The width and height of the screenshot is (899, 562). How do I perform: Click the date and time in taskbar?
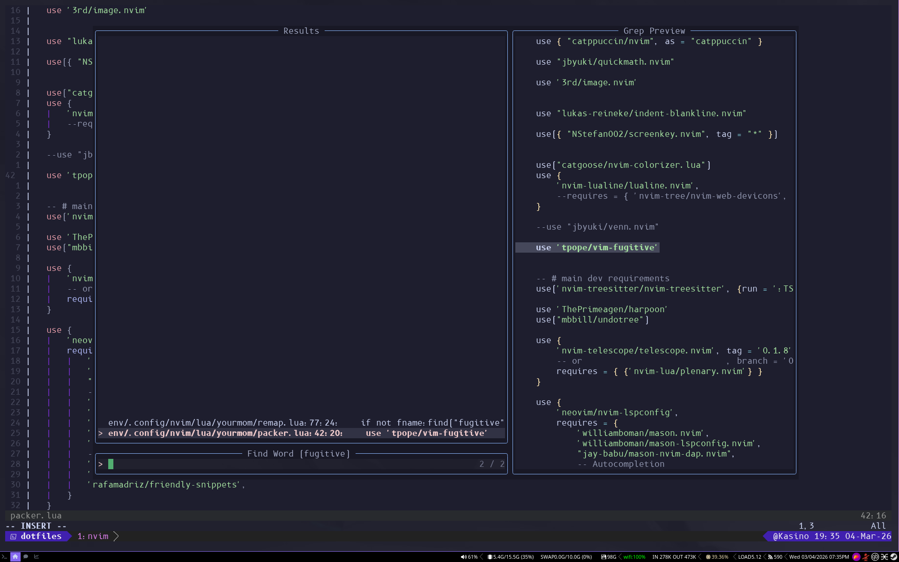coord(819,557)
